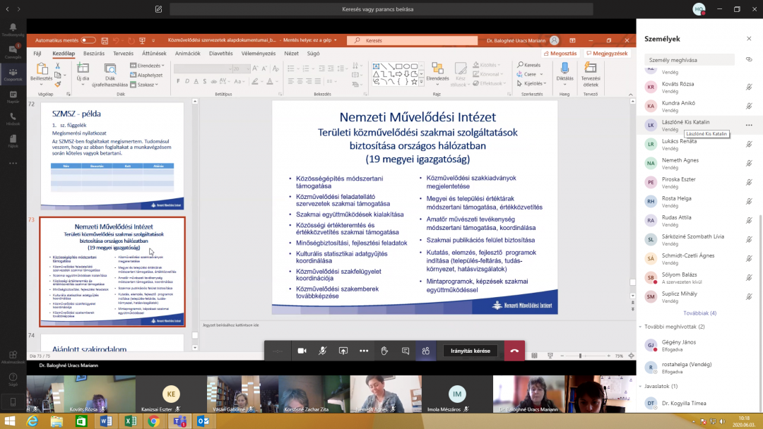Open the Elrendezés layout dropdown
763x429 pixels.
click(x=148, y=66)
